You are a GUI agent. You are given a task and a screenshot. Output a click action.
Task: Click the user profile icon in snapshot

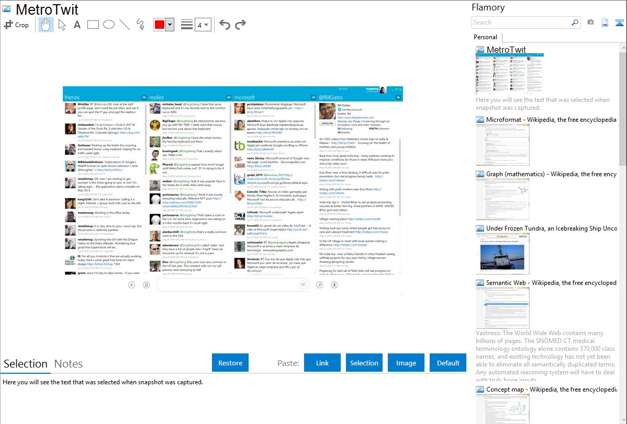click(334, 285)
